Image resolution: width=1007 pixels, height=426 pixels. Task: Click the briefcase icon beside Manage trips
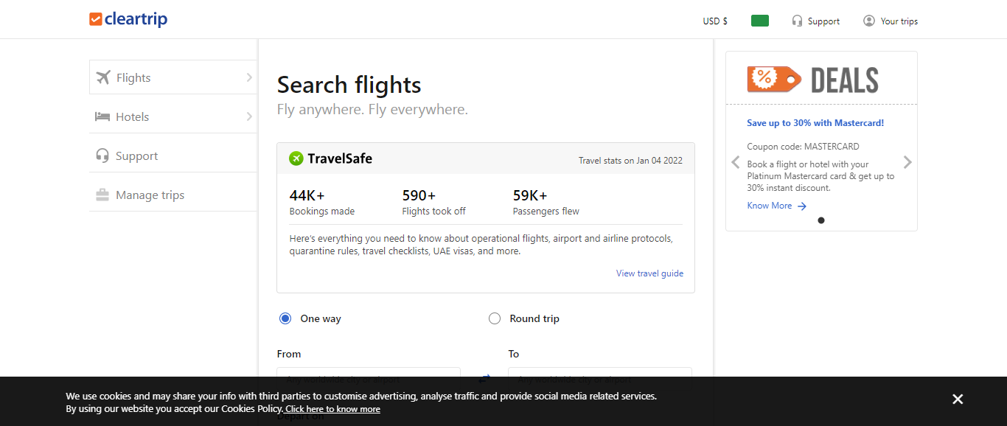[x=102, y=195]
